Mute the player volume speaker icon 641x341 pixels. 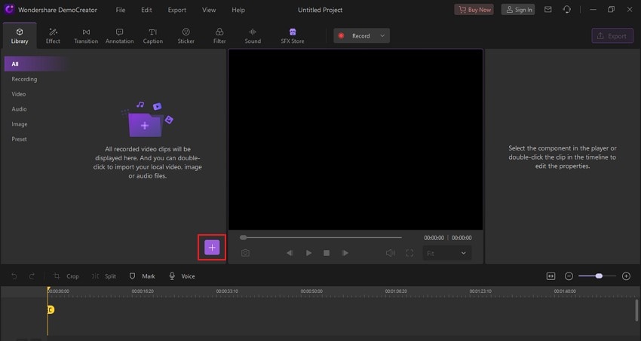[391, 253]
